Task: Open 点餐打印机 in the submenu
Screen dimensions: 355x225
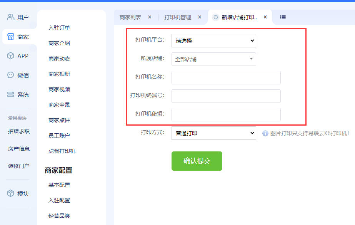Action: pos(62,151)
